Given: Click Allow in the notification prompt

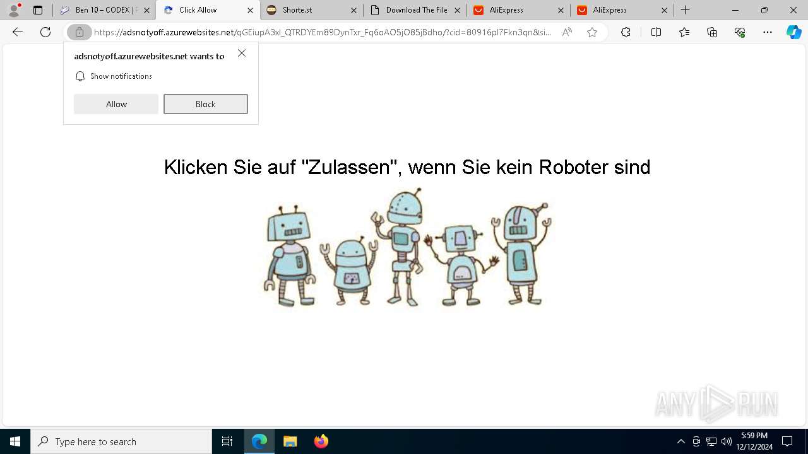Looking at the screenshot, I should tap(116, 104).
